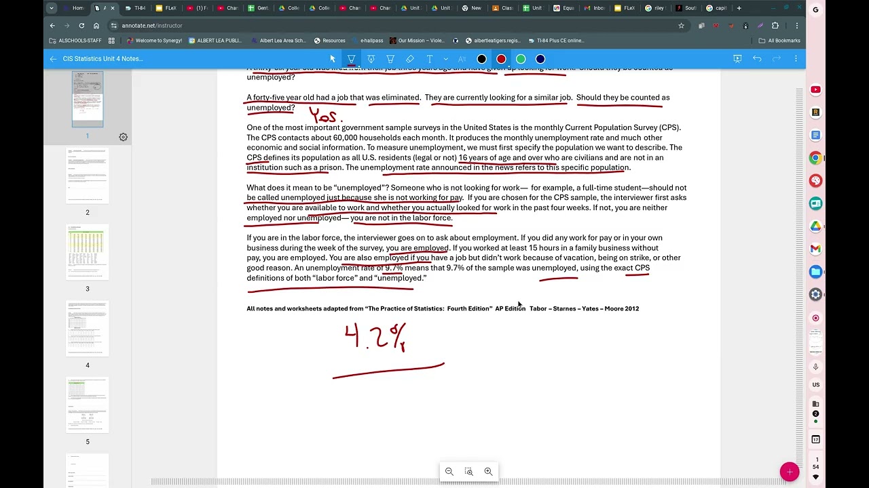869x488 pixels.
Task: Choose the dark blue pen color
Action: pyautogui.click(x=540, y=59)
